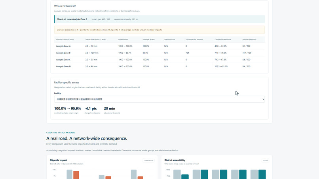Select the 'Analysis Zone A' row label
Image resolution: width=319 pixels, height=179 pixels.
click(63, 46)
